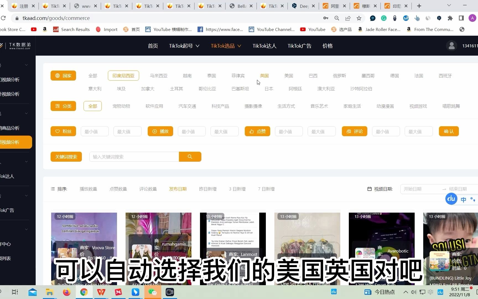478x299 pixels.
Task: Open WPS Office from the taskbar
Action: pos(101,292)
